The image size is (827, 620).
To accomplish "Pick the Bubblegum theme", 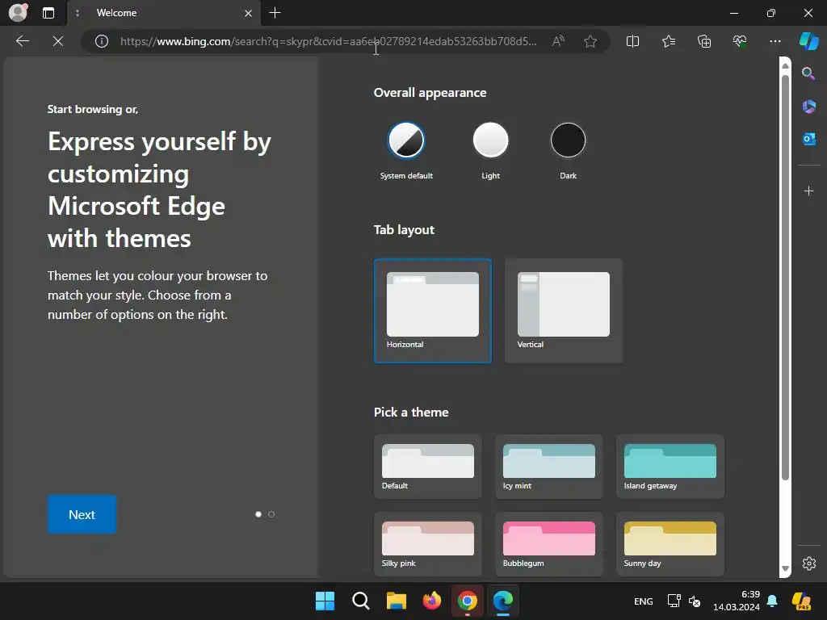I will point(548,544).
